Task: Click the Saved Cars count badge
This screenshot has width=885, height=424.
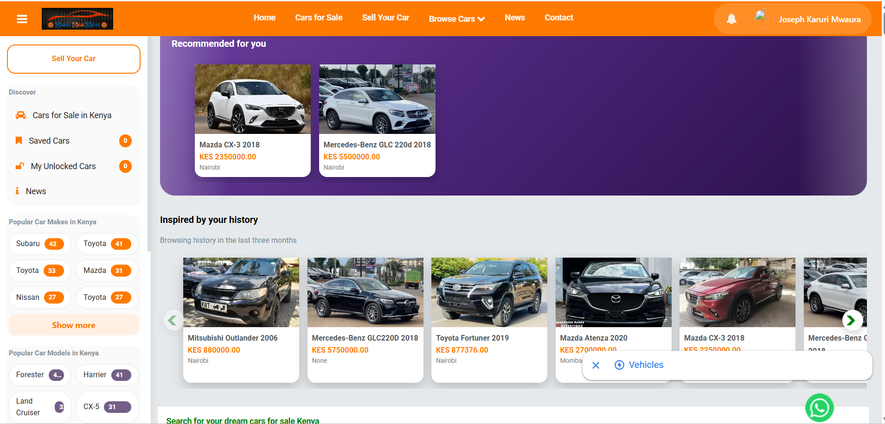Action: pyautogui.click(x=125, y=141)
